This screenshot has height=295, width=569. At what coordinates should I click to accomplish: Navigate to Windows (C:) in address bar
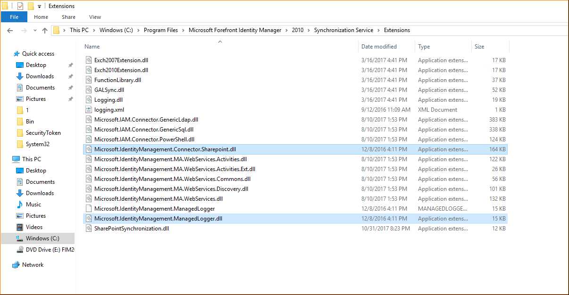pos(116,30)
